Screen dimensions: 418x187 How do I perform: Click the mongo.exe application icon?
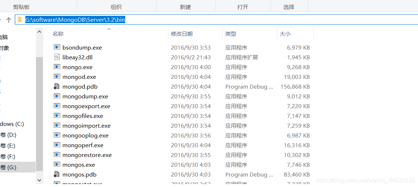(x=57, y=67)
